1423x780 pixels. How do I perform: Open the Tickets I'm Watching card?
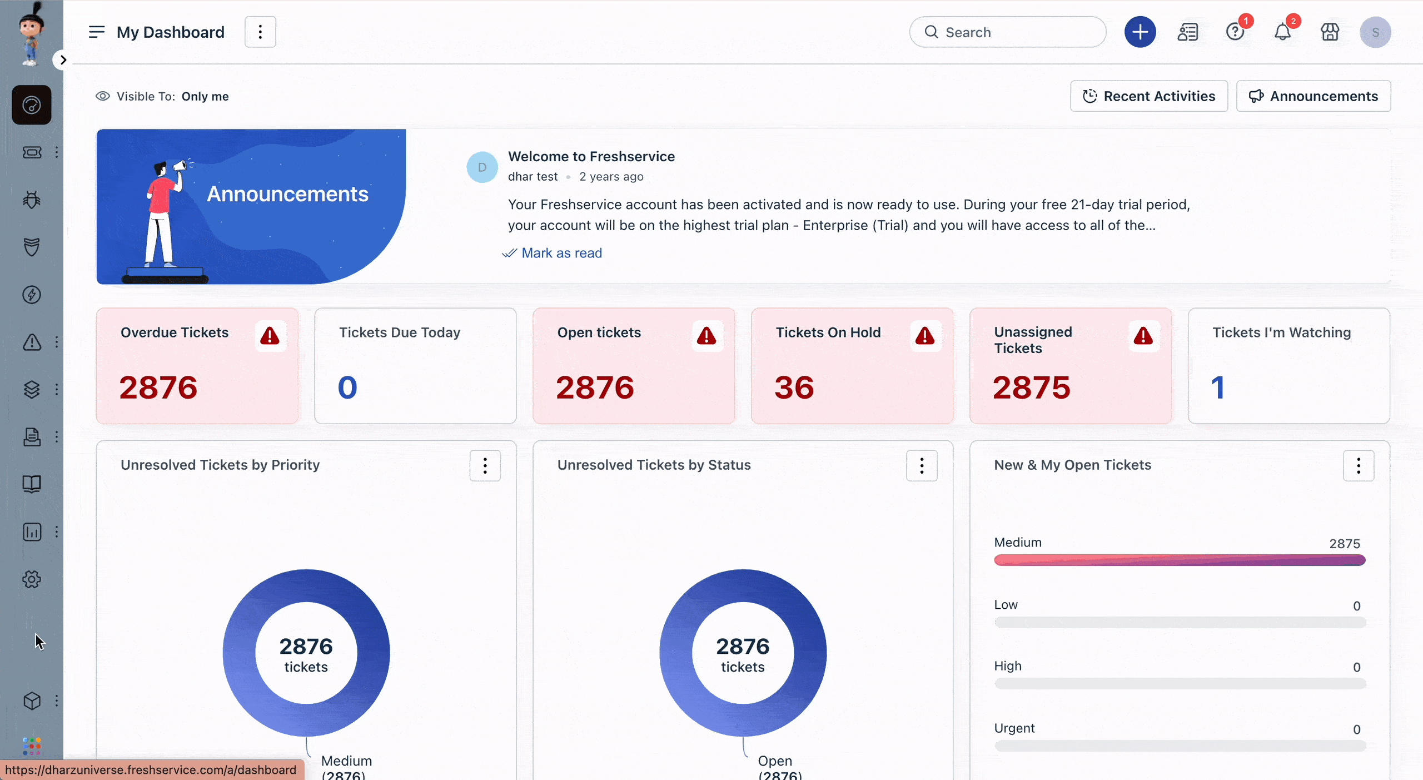[1289, 366]
